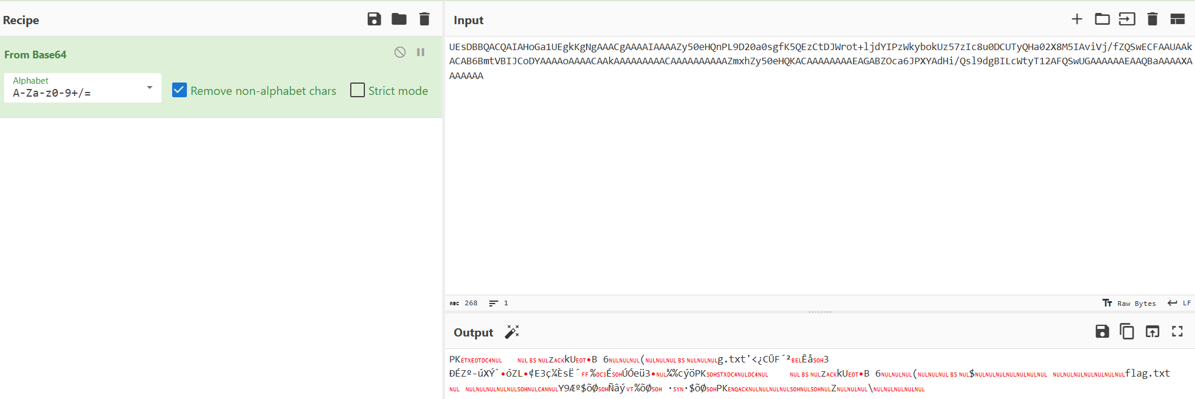The width and height of the screenshot is (1195, 399).
Task: Change the LF end-of-line sequence
Action: [1180, 303]
